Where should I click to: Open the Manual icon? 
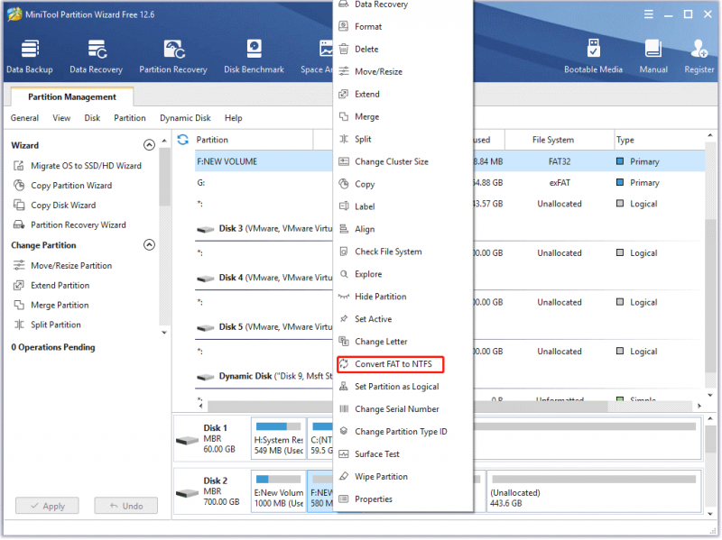(653, 57)
